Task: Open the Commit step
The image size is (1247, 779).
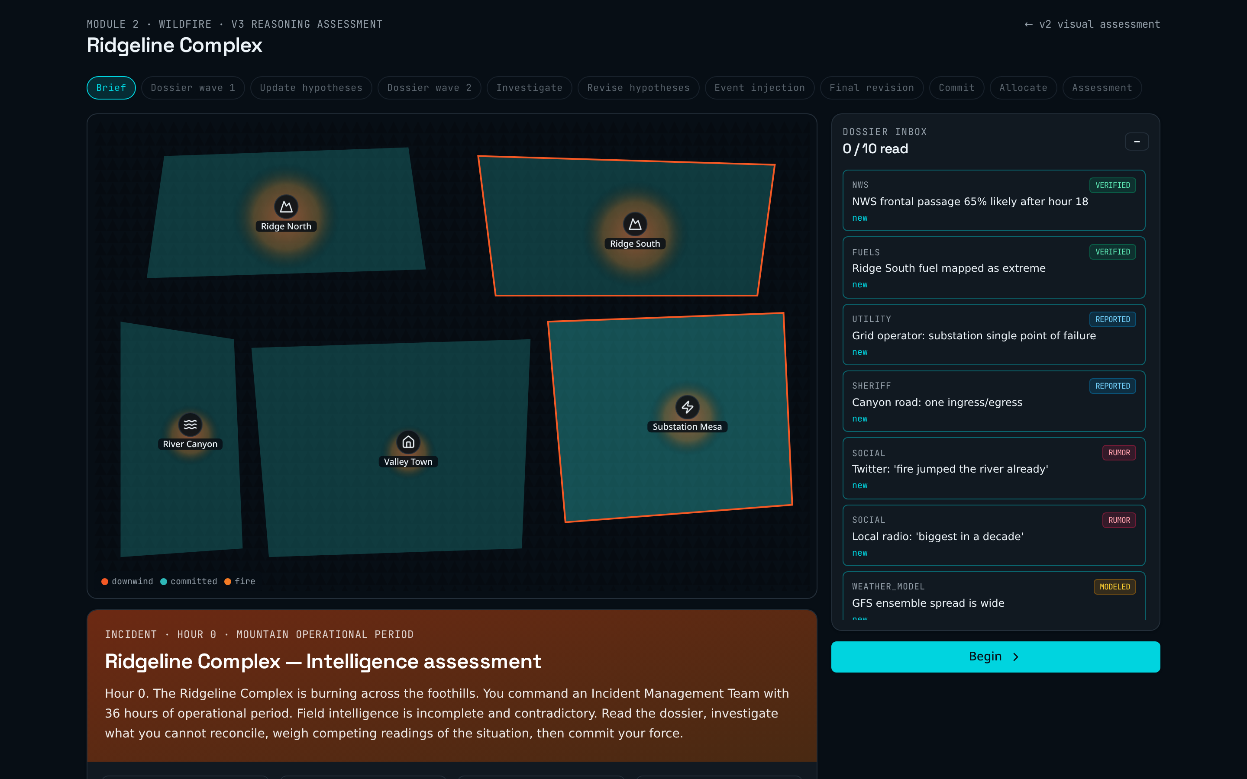Action: (x=956, y=87)
